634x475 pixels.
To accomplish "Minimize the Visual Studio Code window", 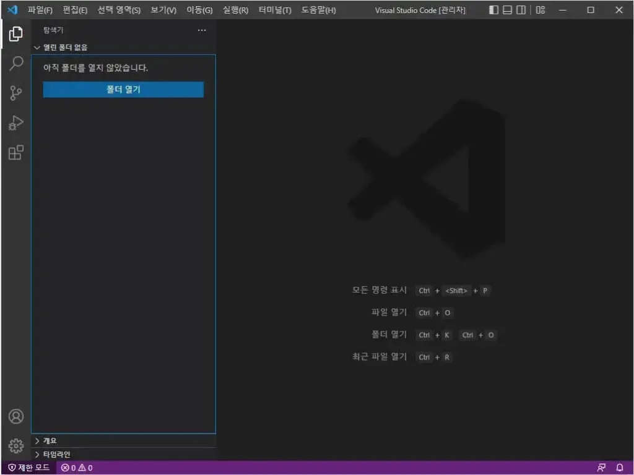I will 562,10.
